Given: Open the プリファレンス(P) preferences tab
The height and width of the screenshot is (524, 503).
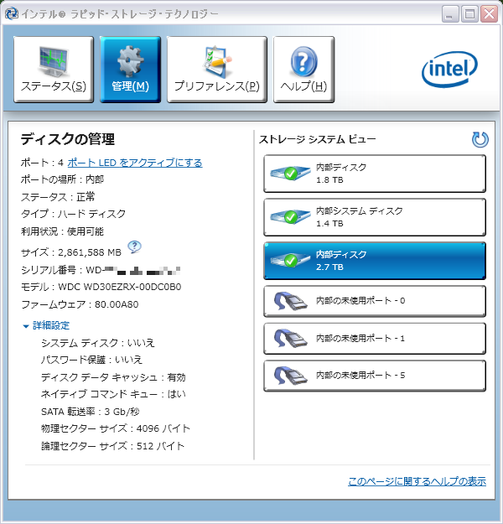Looking at the screenshot, I should (217, 70).
